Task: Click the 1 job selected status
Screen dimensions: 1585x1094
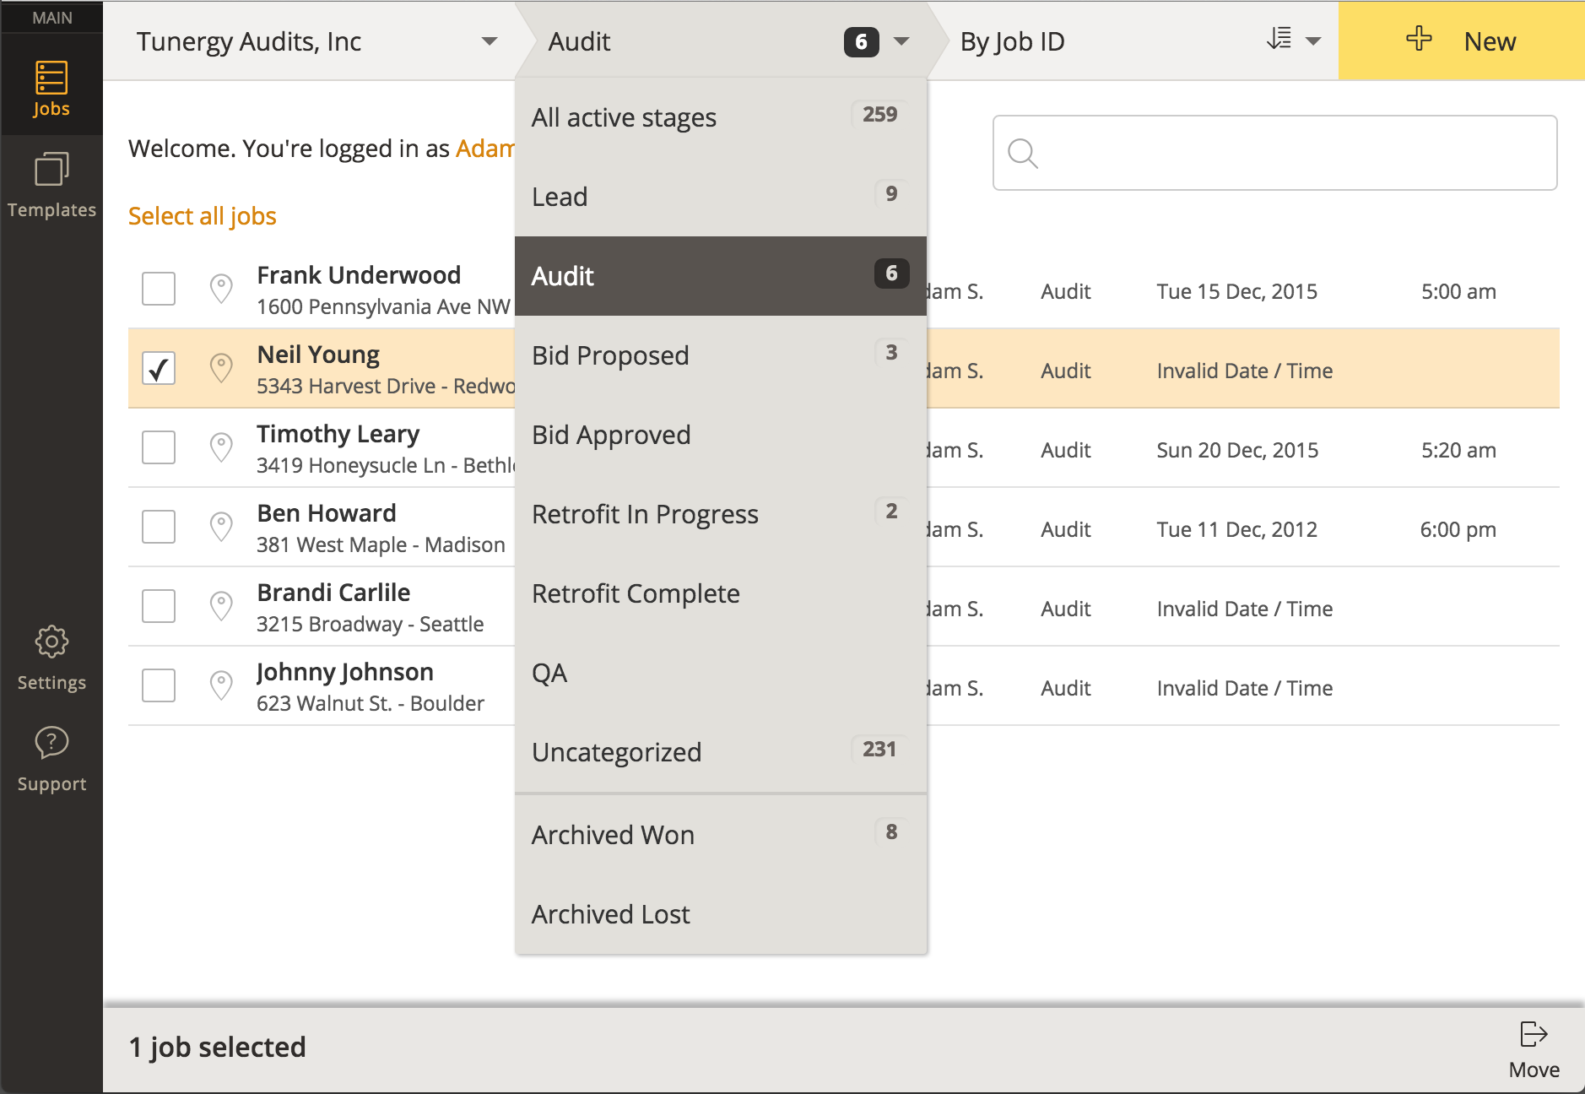Action: [x=217, y=1047]
